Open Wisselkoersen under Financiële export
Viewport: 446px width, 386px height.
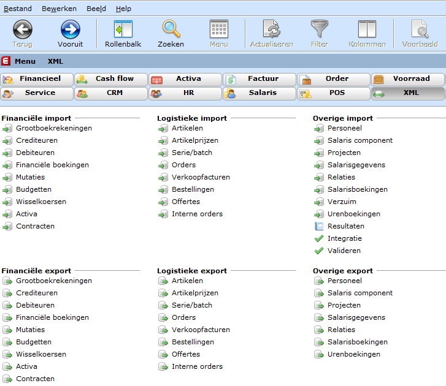click(x=41, y=354)
